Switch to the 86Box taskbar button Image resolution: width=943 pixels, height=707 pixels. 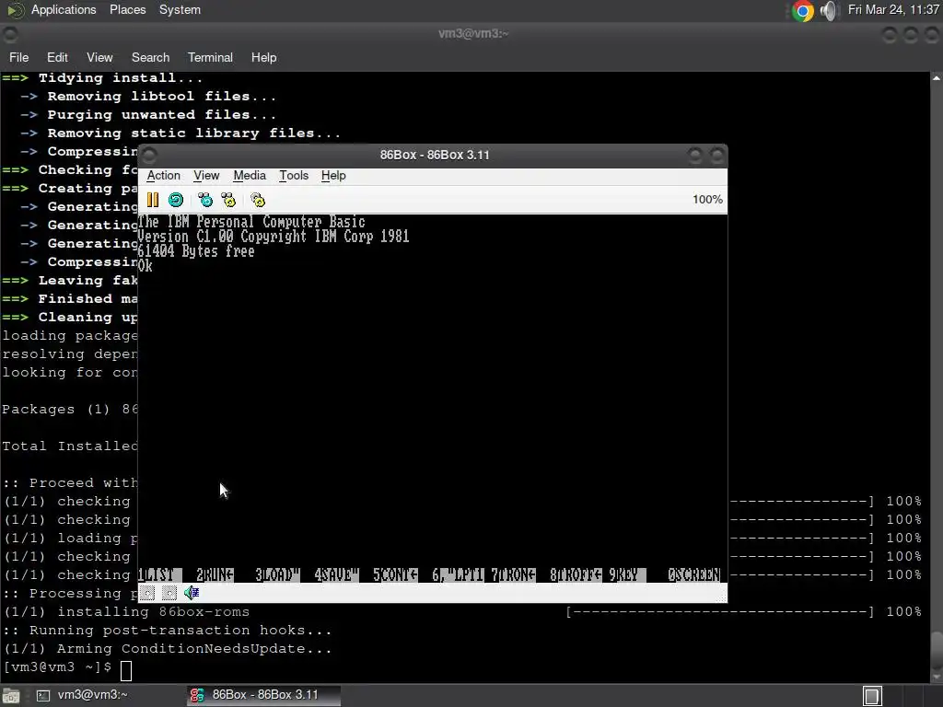[x=263, y=695]
